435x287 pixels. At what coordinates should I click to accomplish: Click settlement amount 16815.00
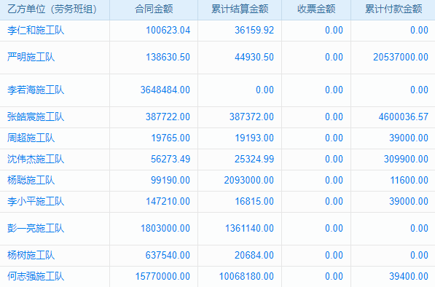pyautogui.click(x=255, y=201)
